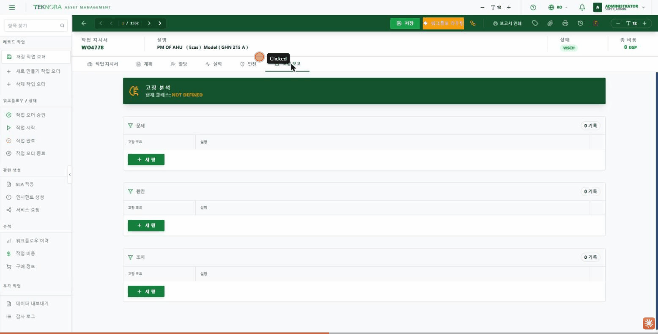
Task: Open the KO language selector
Action: point(558,7)
